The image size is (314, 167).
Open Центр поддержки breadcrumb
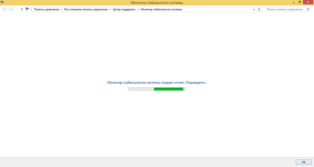coord(124,9)
